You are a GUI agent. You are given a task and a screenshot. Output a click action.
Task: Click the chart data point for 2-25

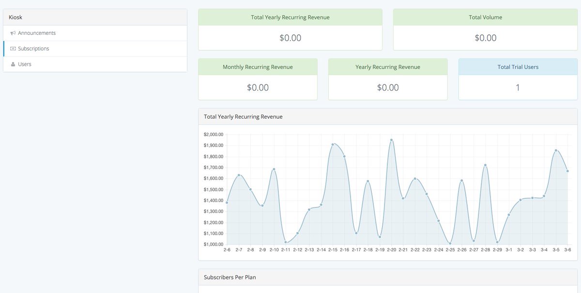pos(450,244)
